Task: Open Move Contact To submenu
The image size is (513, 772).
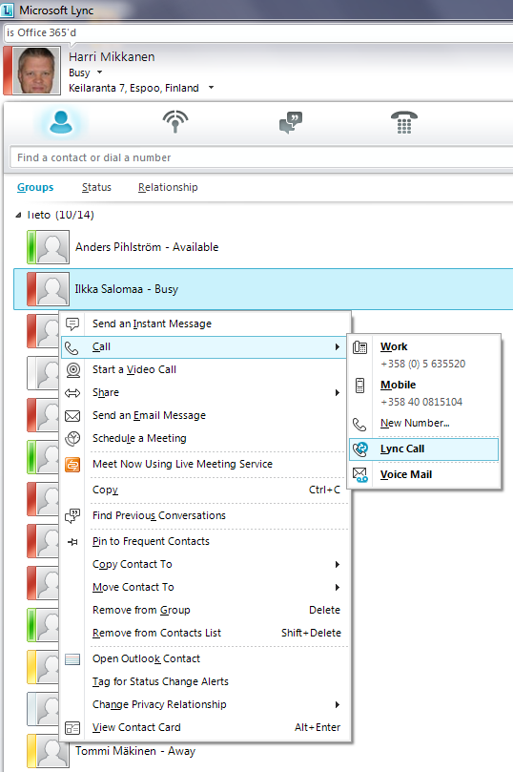Action: click(205, 587)
